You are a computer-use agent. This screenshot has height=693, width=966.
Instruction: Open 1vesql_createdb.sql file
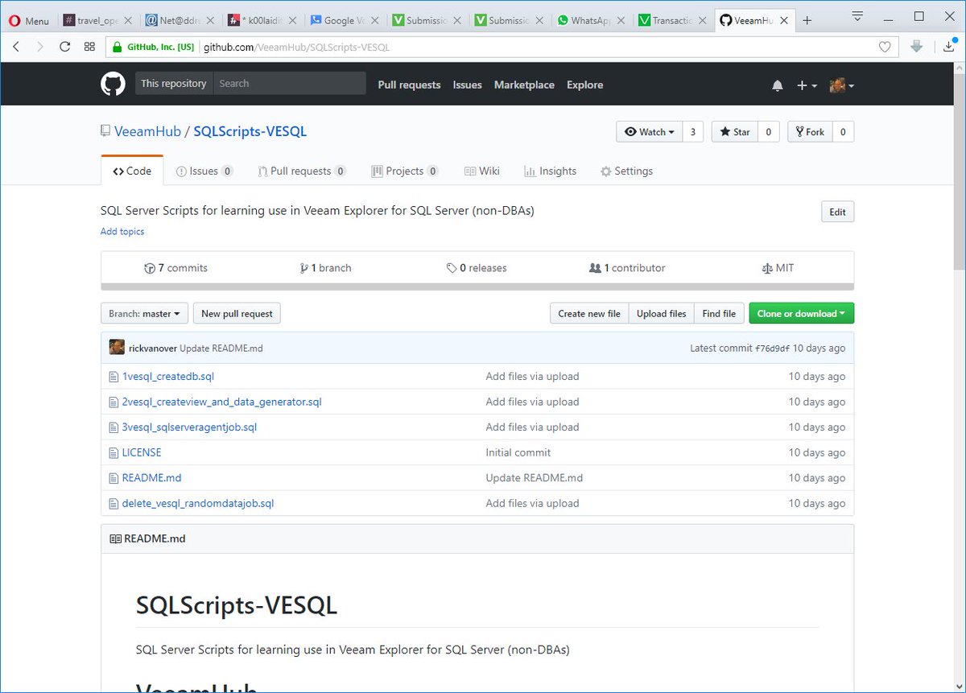pyautogui.click(x=168, y=377)
